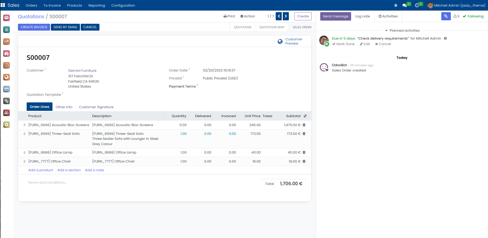This screenshot has height=238, width=488.
Task: Click the Add a product link
Action: point(41,170)
